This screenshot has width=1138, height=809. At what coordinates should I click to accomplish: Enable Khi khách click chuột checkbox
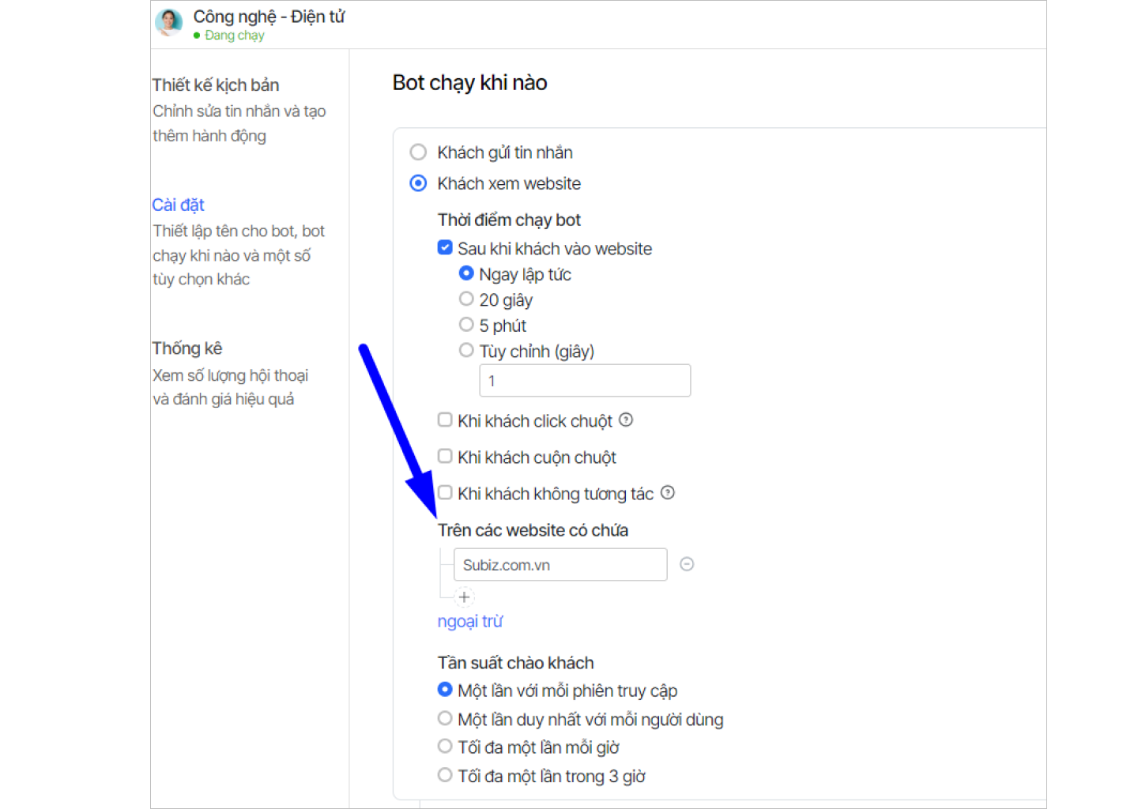tap(445, 420)
